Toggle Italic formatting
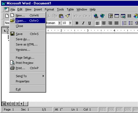Image resolution: width=138 pixels, height=113 pixels. [x=83, y=23]
